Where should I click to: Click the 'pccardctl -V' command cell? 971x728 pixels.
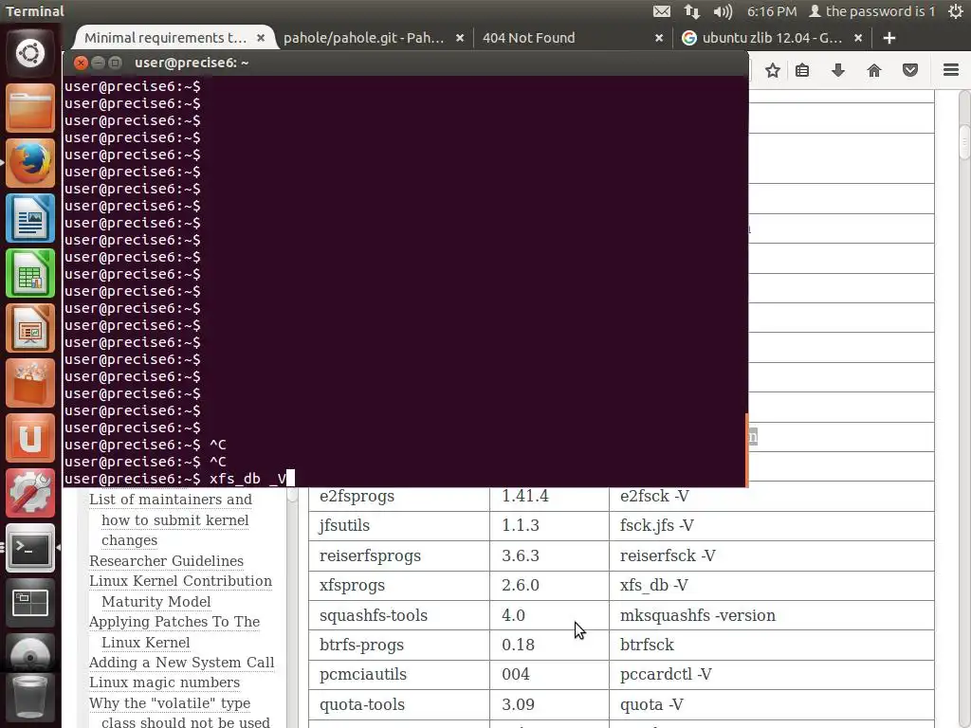coord(772,675)
